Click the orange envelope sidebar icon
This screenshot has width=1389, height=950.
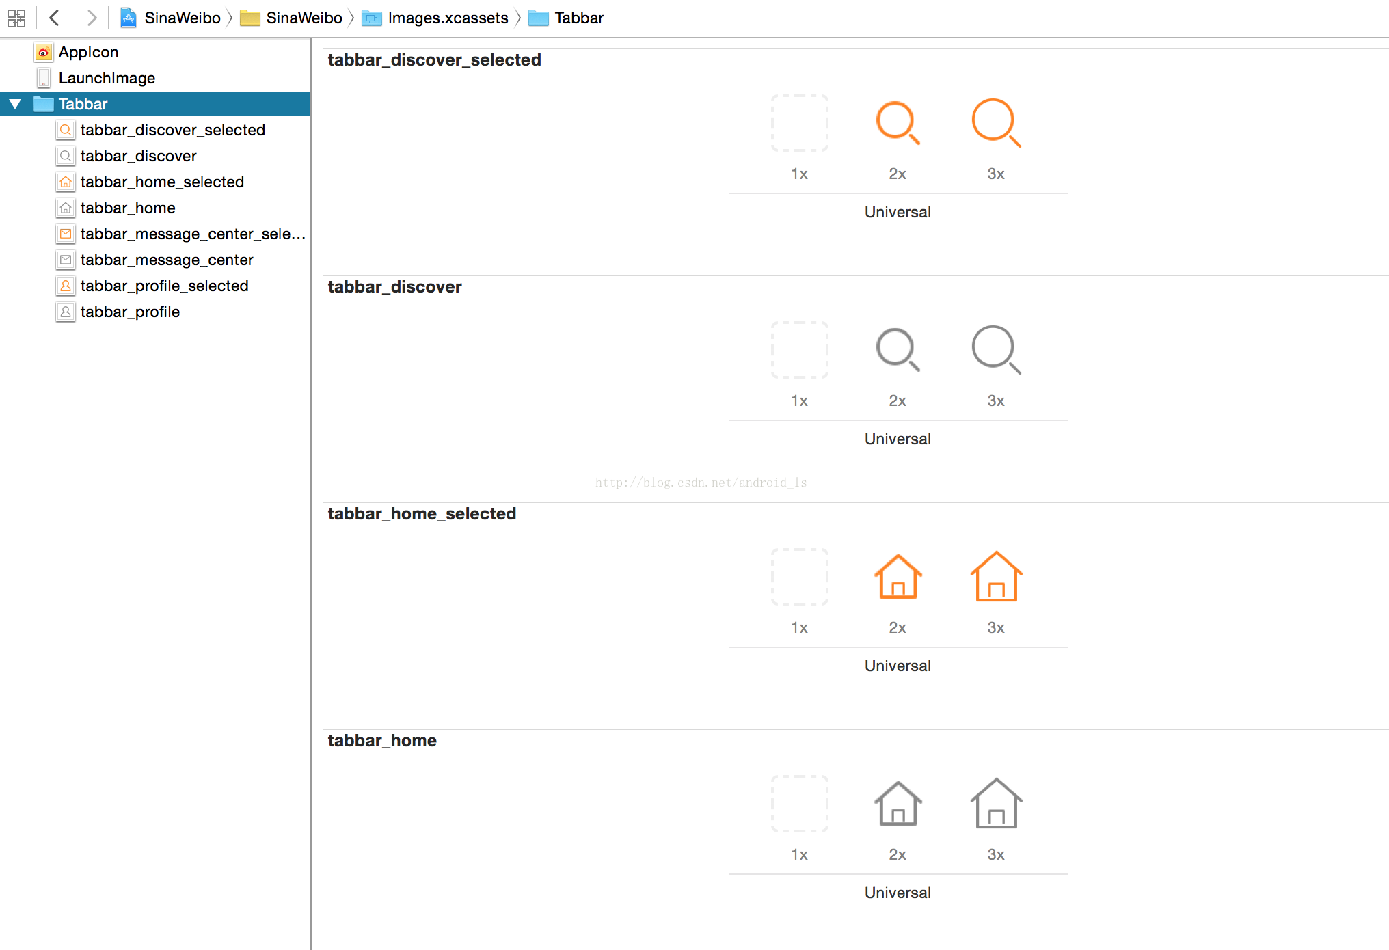pos(66,234)
